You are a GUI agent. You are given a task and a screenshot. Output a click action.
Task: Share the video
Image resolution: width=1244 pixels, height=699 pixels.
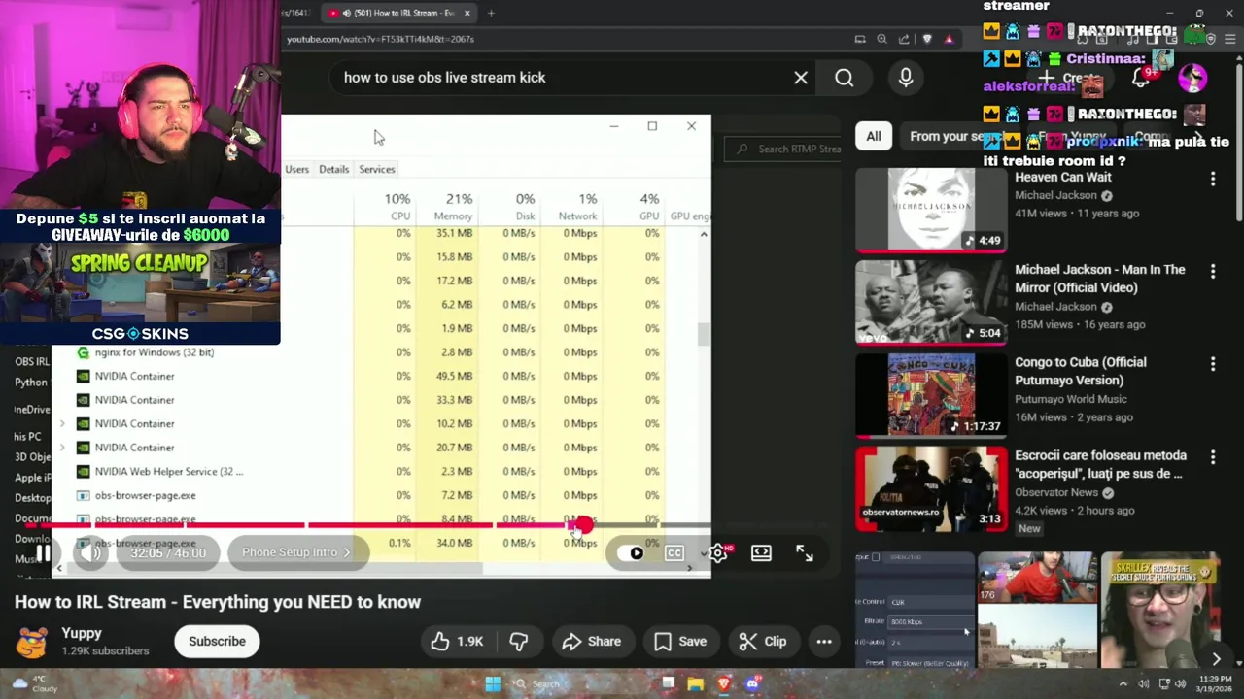(591, 641)
